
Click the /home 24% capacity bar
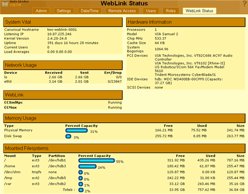click(x=87, y=166)
